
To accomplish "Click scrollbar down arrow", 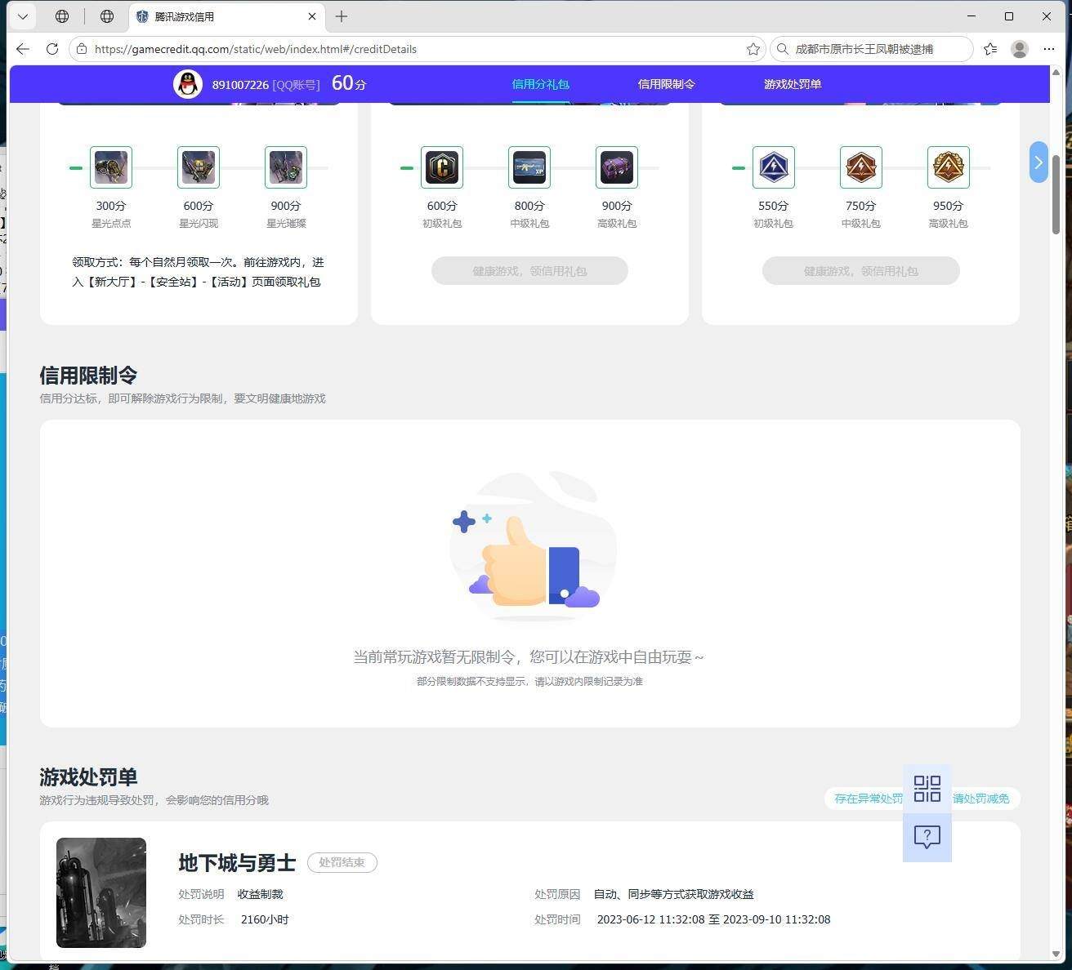I will [1056, 953].
